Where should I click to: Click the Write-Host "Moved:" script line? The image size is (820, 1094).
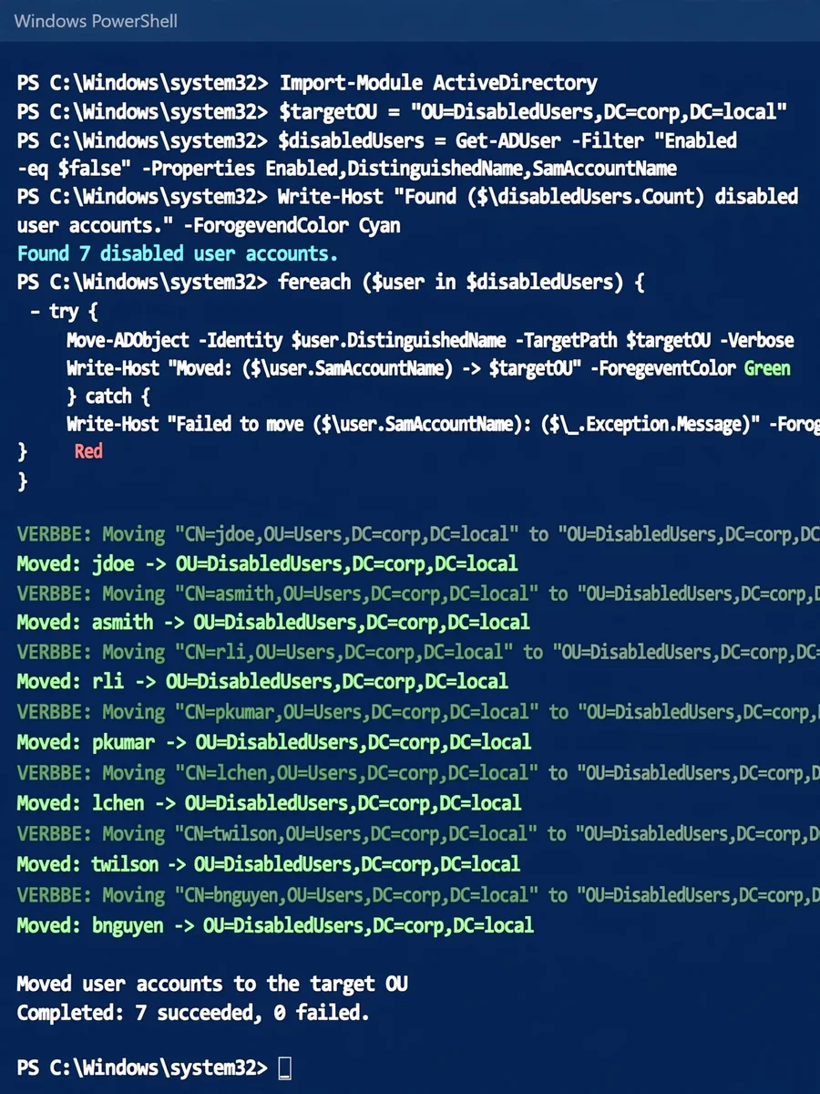(x=428, y=368)
